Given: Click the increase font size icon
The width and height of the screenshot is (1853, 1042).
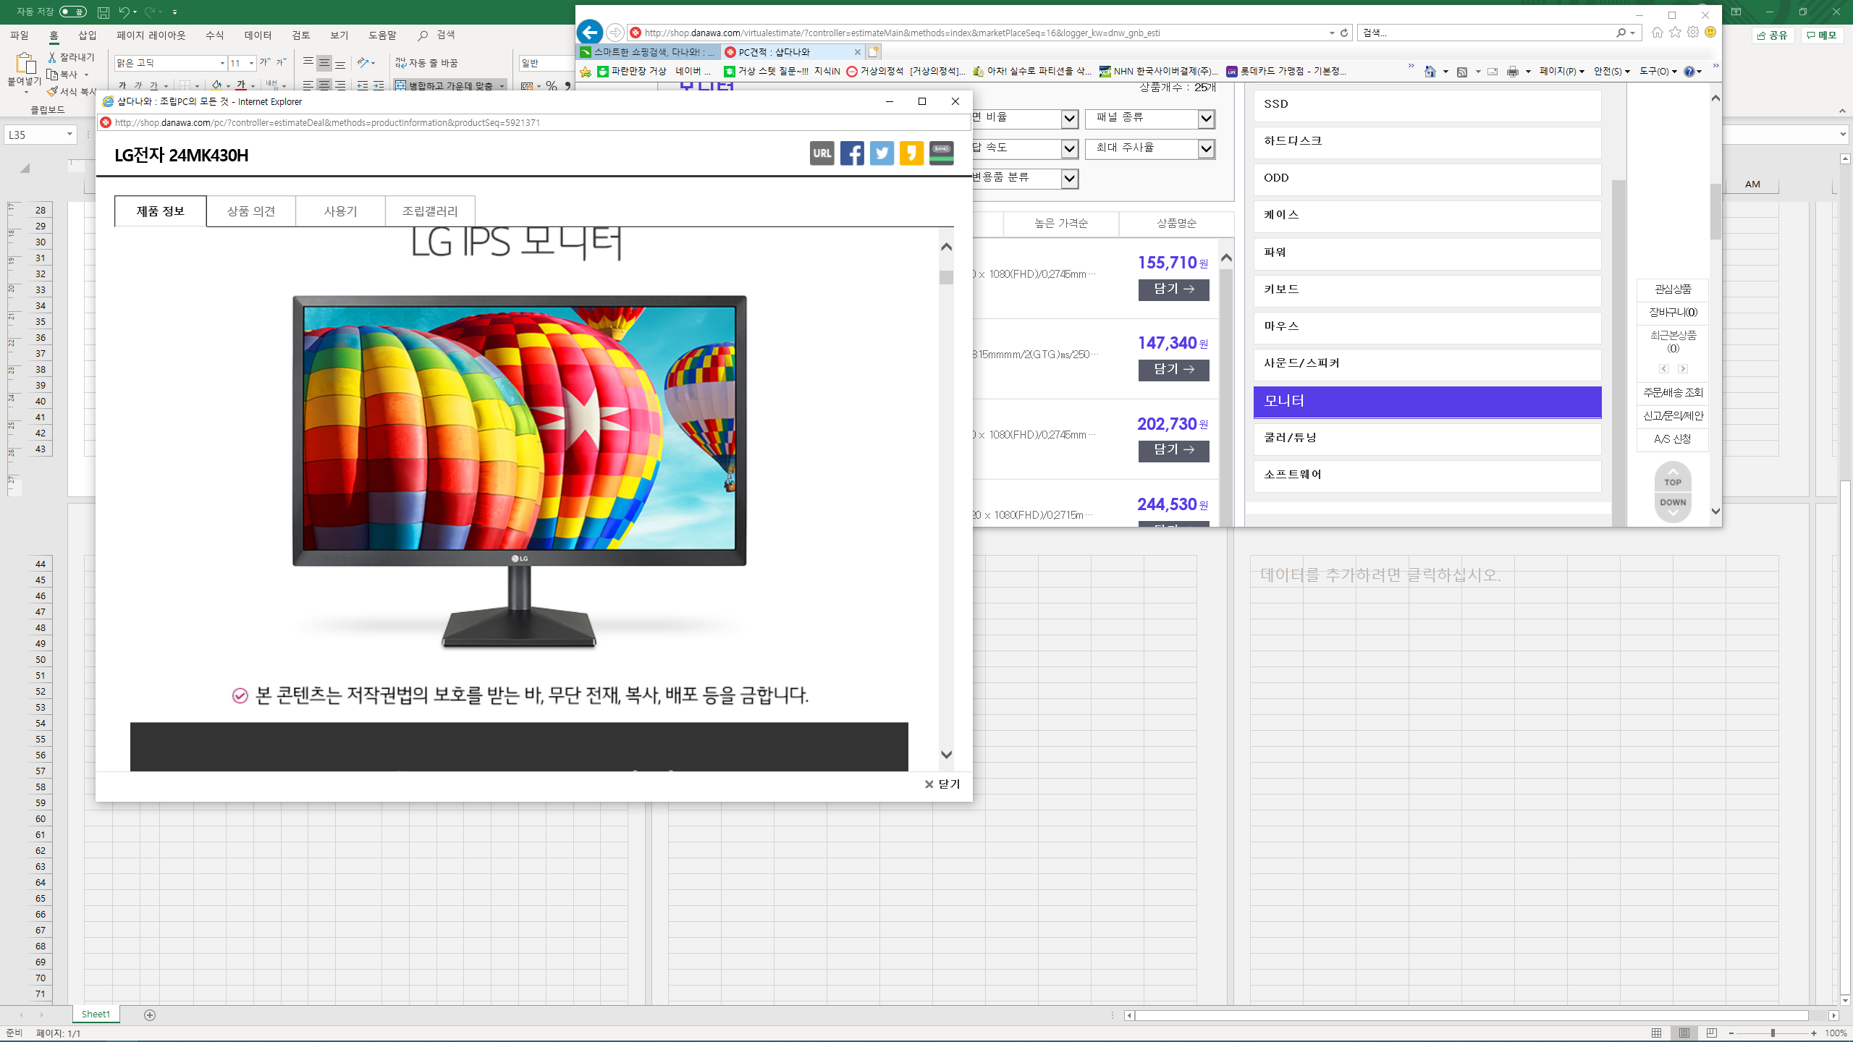Looking at the screenshot, I should (266, 63).
